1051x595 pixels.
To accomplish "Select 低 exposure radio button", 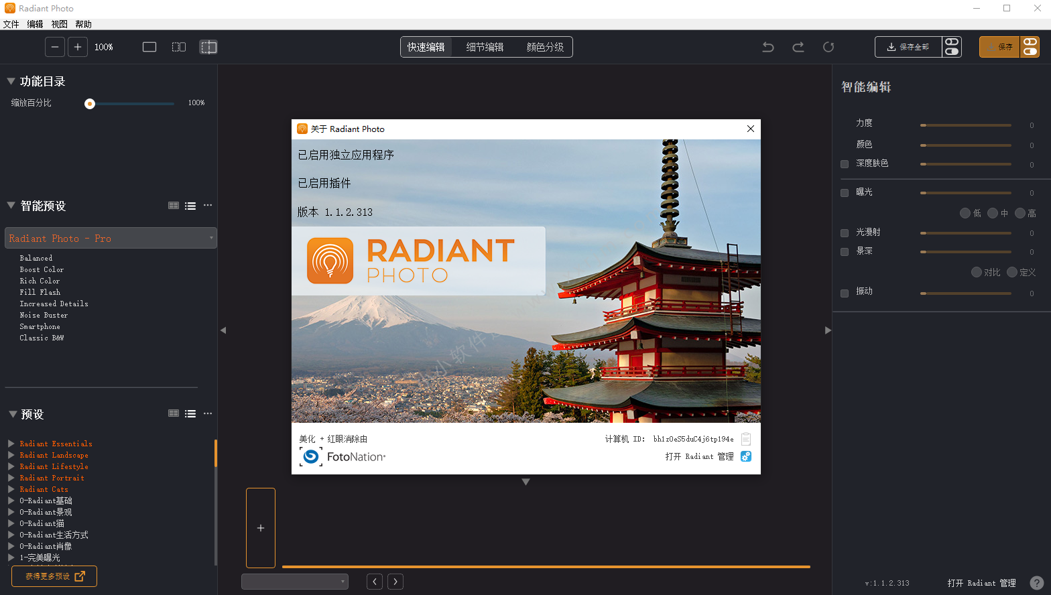I will pos(965,213).
